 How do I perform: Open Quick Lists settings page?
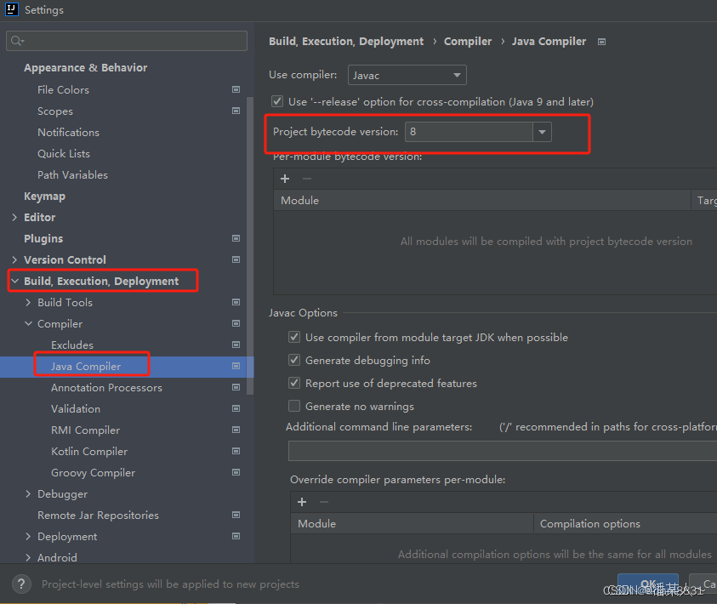tap(64, 154)
